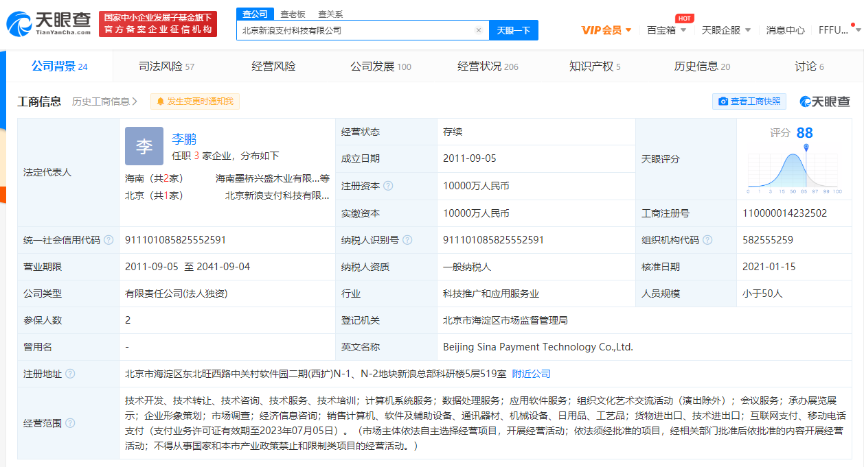Click the company name search input field
This screenshot has height=467, width=864.
[x=356, y=30]
